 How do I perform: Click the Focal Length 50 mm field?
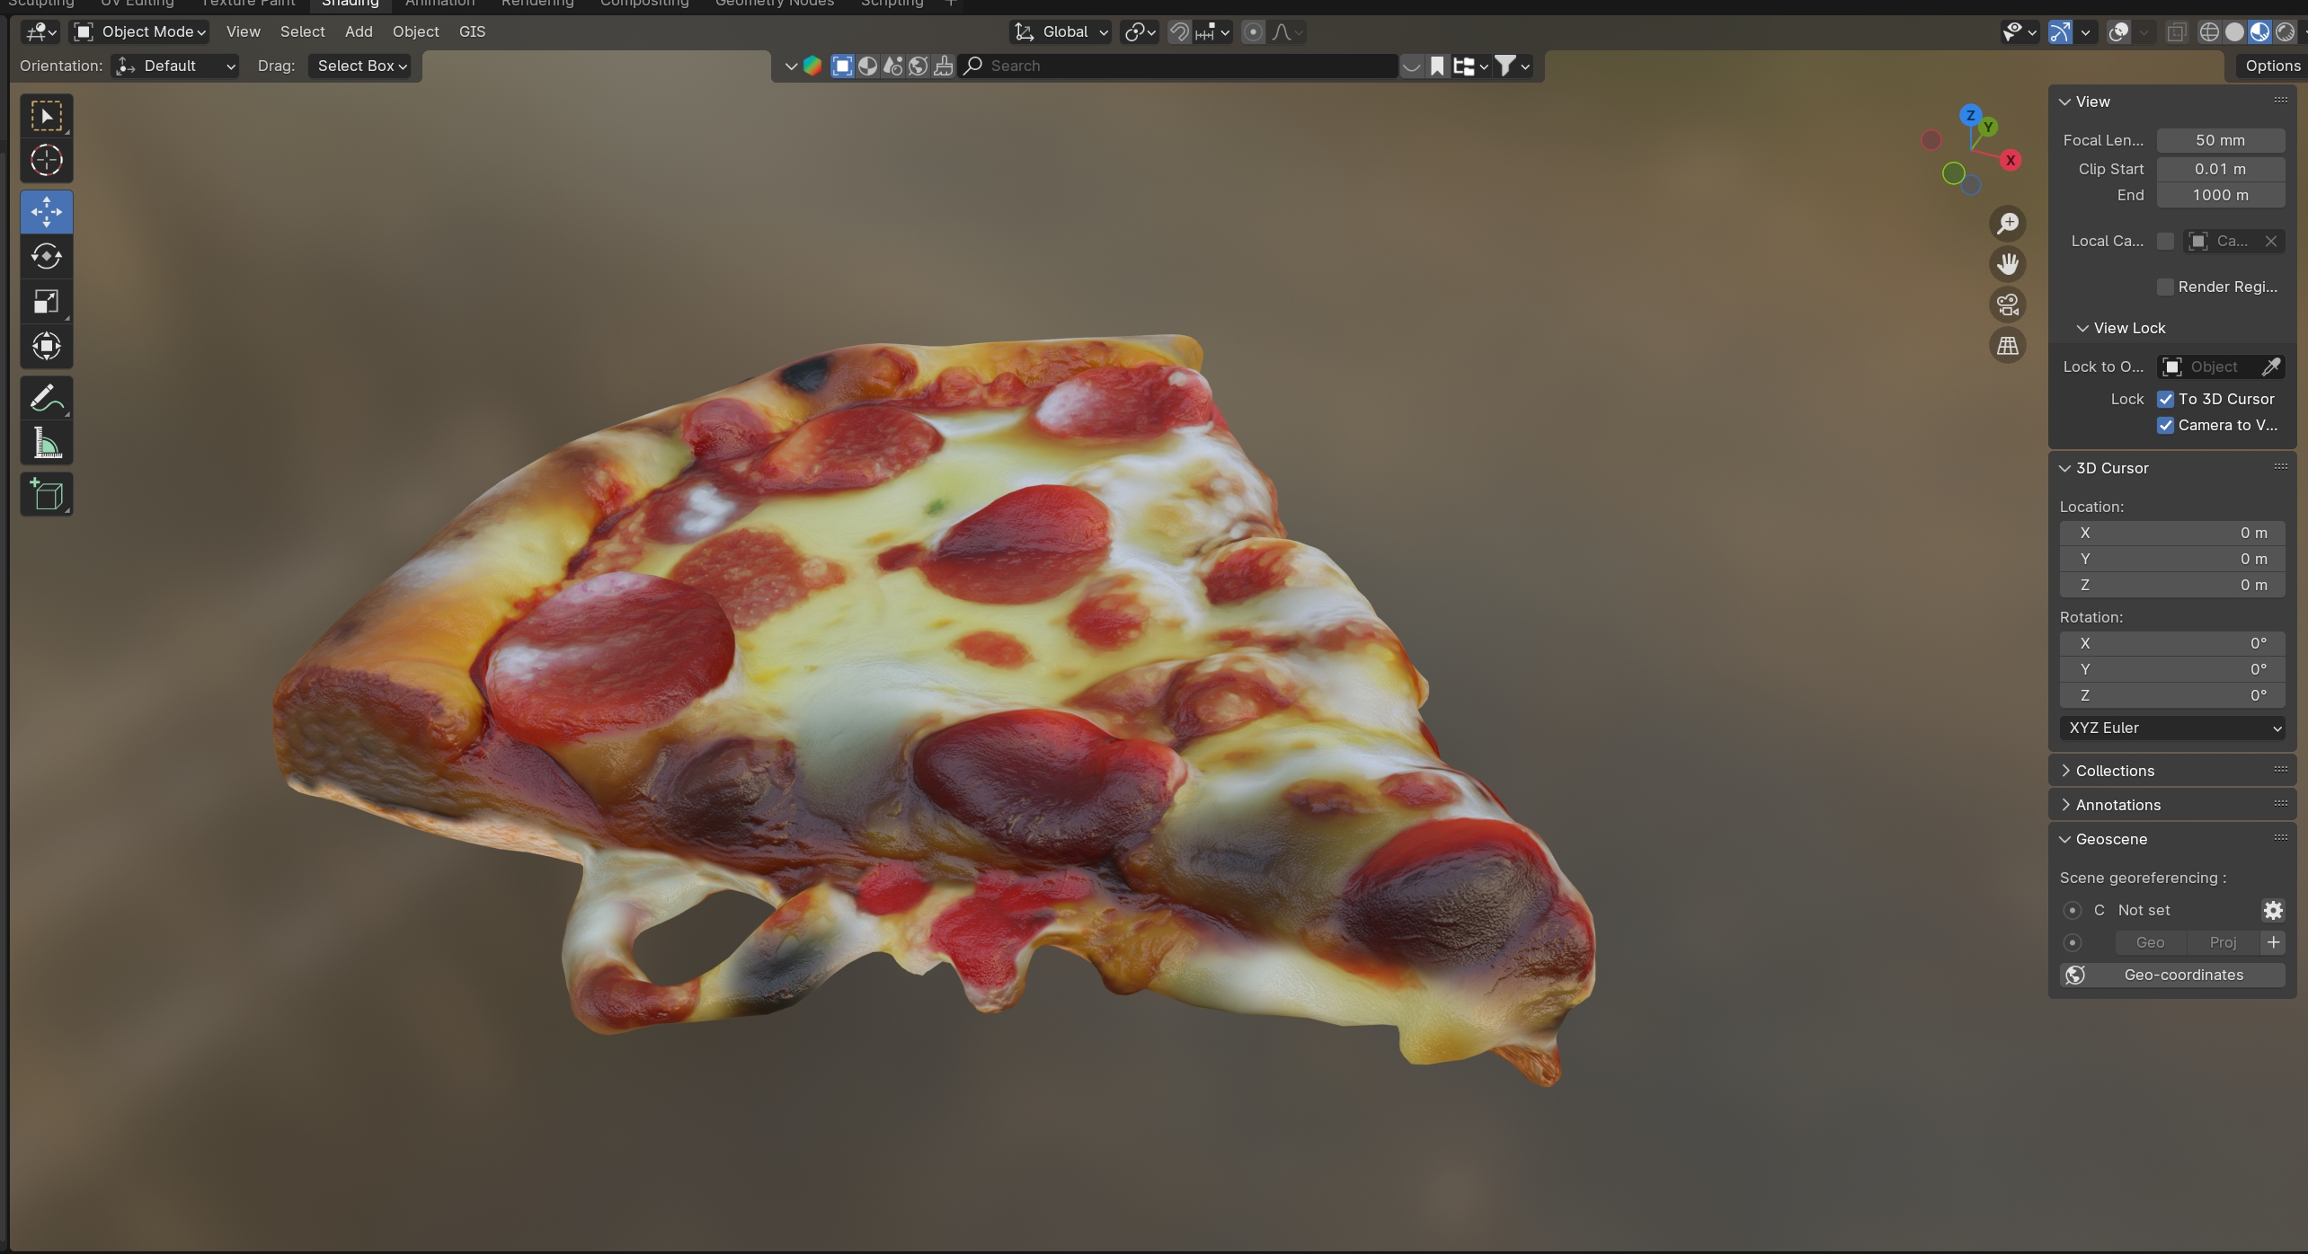pos(2220,140)
